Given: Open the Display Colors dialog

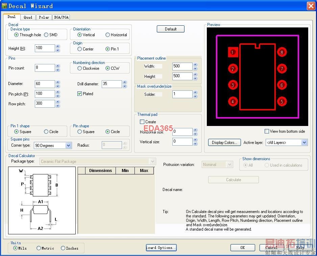Looking at the screenshot, I should (224, 143).
